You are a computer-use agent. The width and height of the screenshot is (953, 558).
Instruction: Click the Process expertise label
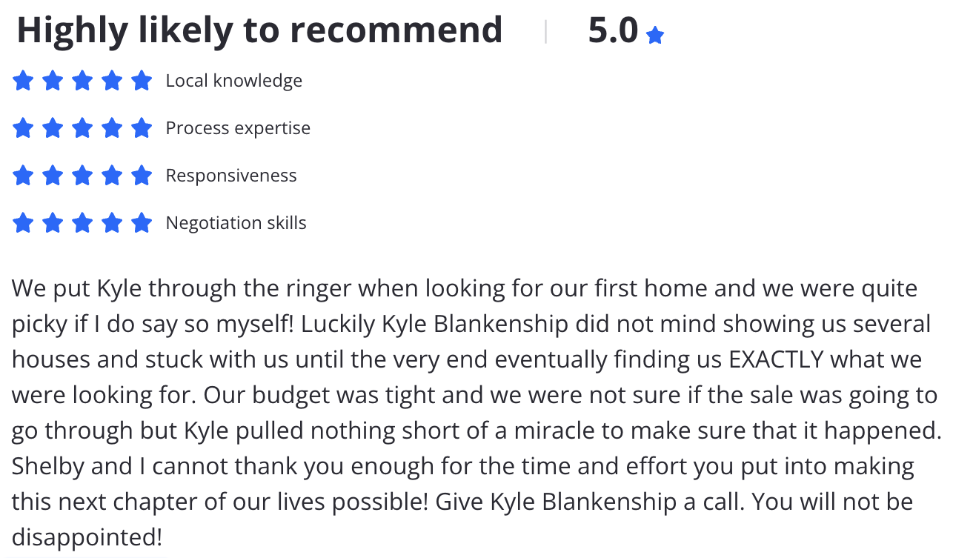(238, 128)
